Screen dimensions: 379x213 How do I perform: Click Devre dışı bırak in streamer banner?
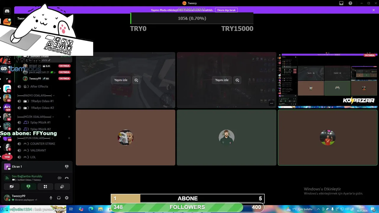(x=226, y=10)
